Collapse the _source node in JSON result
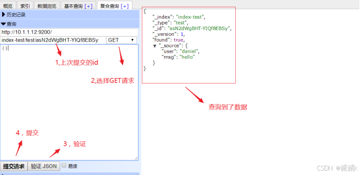This screenshot has height=175, width=363. pos(155,46)
